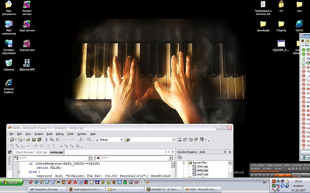Click the Save icon in Visual C++ toolbar
310x193 pixels.
coord(35,140)
